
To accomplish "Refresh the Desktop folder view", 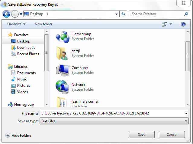I will pyautogui.click(x=123, y=14).
